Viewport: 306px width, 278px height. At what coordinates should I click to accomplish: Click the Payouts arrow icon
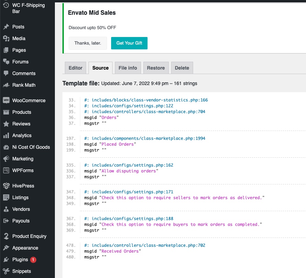pos(6,221)
